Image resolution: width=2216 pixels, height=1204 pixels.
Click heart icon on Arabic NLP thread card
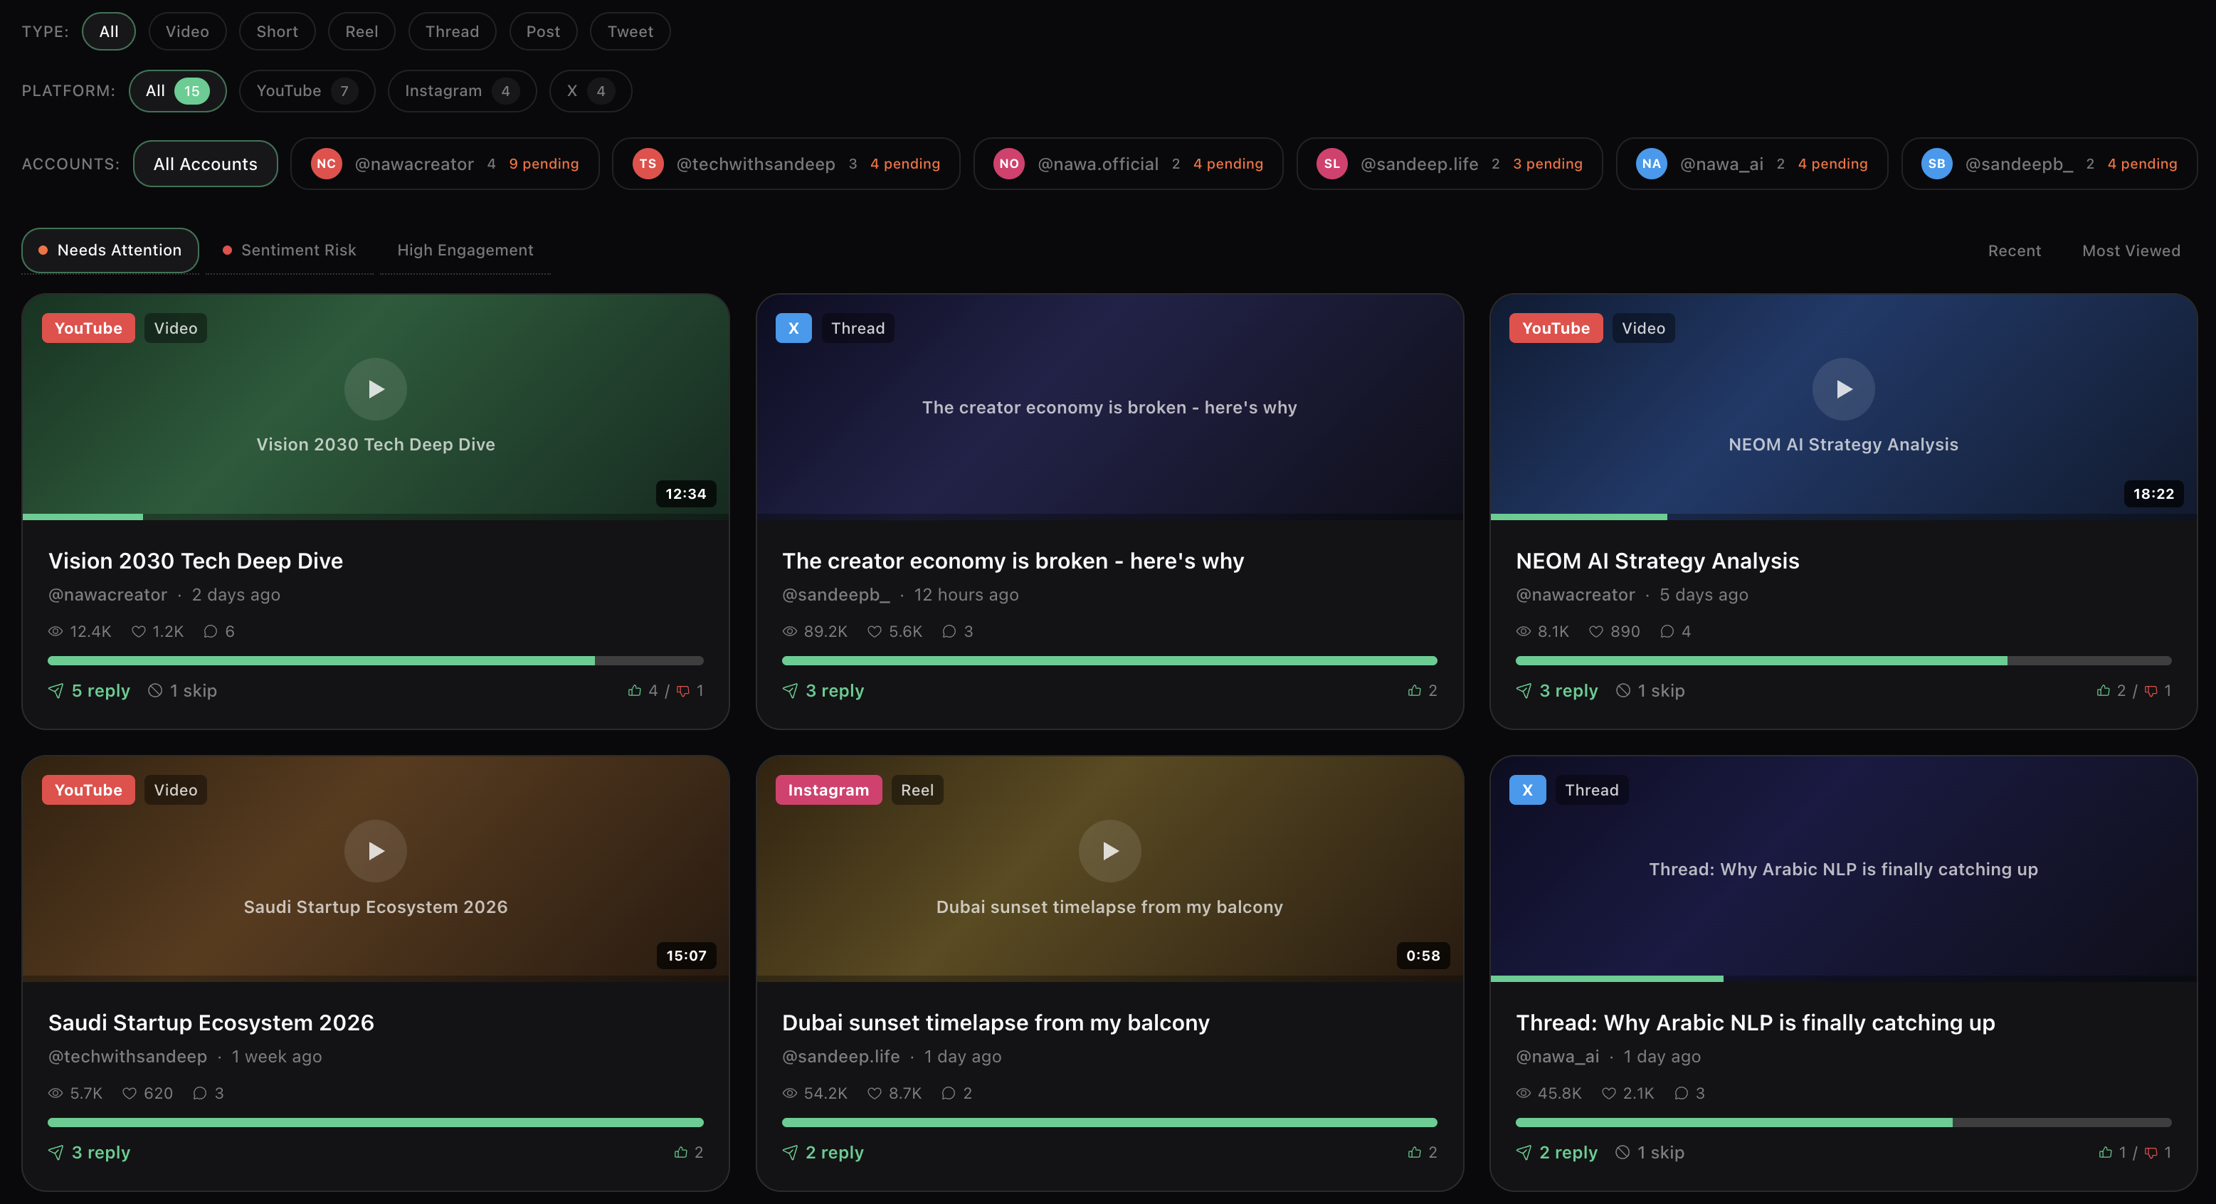pyautogui.click(x=1609, y=1093)
